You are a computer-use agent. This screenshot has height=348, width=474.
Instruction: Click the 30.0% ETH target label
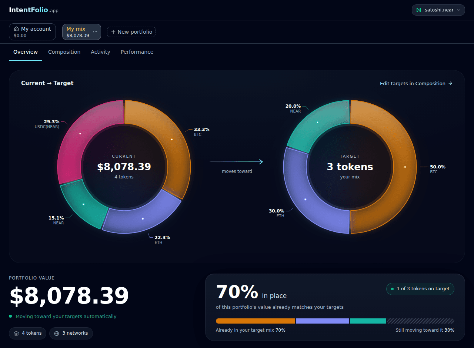[x=277, y=213]
